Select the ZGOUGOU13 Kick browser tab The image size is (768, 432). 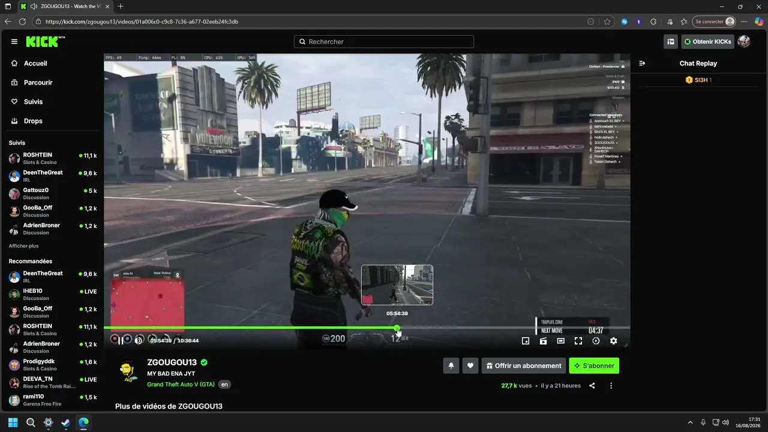[65, 6]
